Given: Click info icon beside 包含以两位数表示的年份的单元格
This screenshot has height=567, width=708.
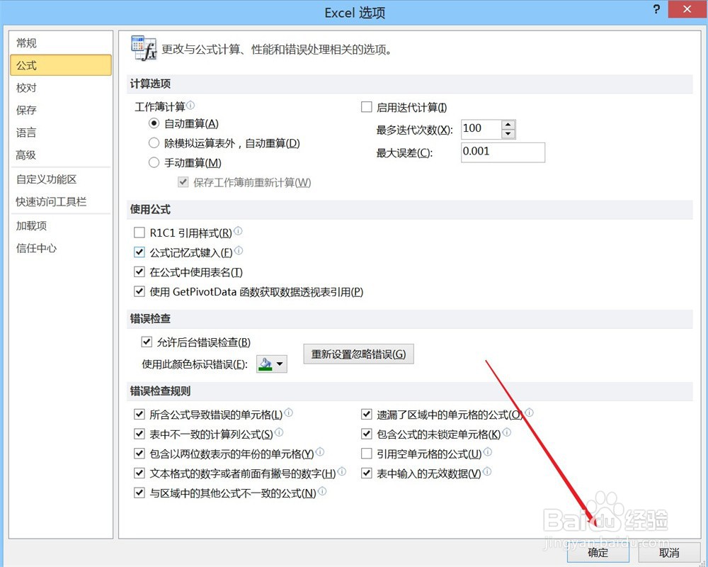Looking at the screenshot, I should click(x=320, y=451).
